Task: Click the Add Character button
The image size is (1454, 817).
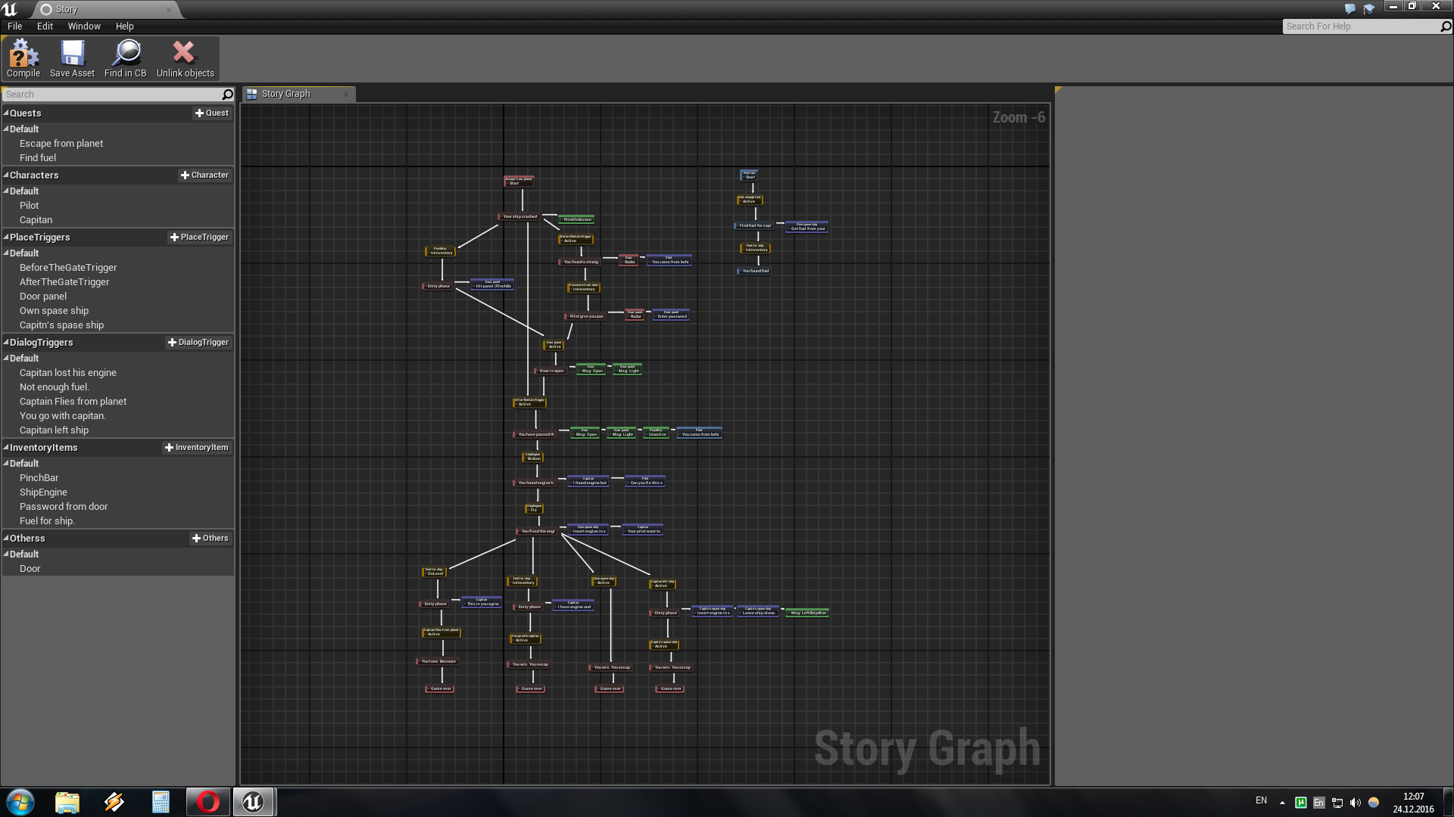Action: (204, 175)
